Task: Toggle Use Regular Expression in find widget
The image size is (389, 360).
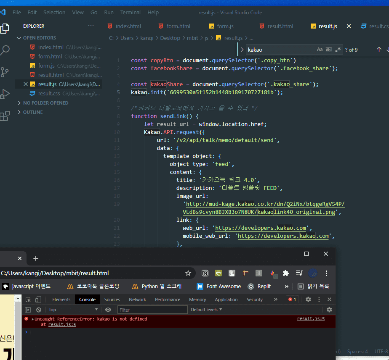Action: point(338,50)
